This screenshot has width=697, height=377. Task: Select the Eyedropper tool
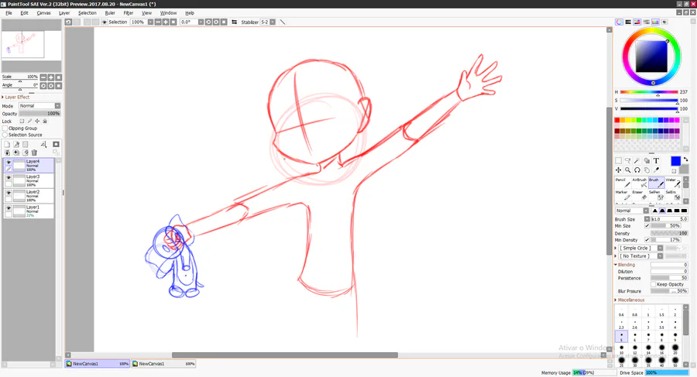(x=656, y=170)
